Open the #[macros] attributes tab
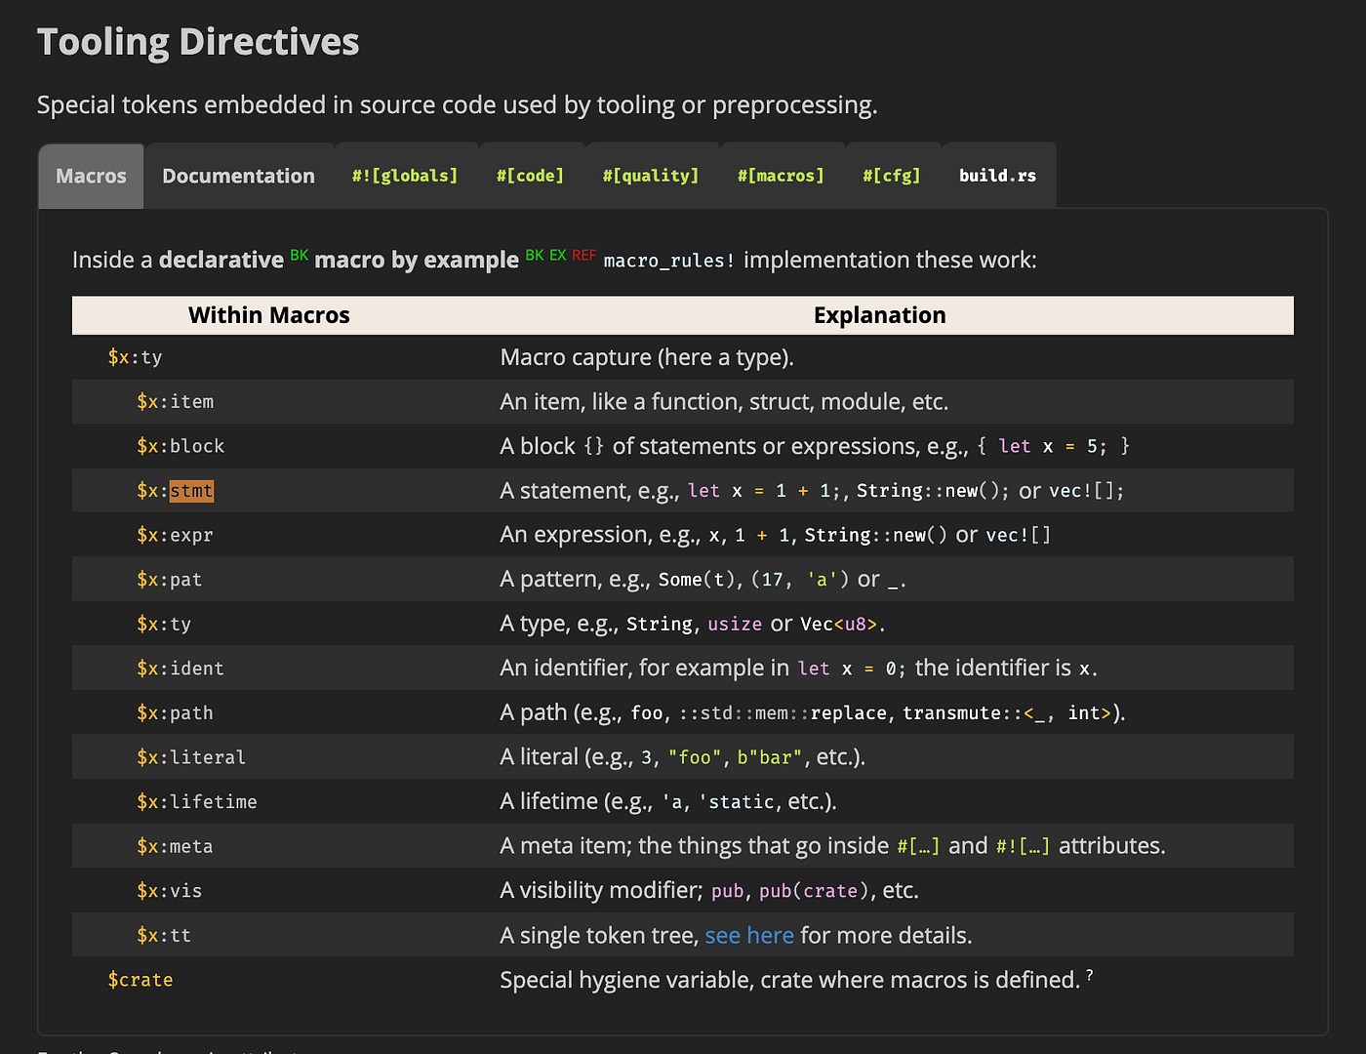 781,176
